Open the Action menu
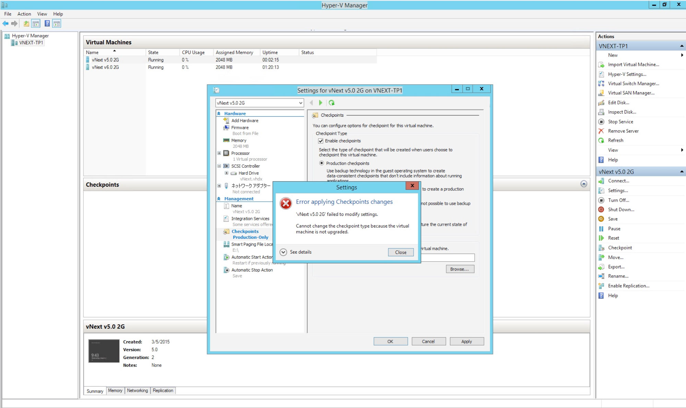686x408 pixels. click(x=24, y=14)
